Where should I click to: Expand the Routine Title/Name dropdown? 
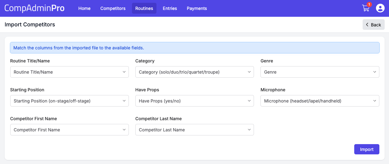(70, 72)
